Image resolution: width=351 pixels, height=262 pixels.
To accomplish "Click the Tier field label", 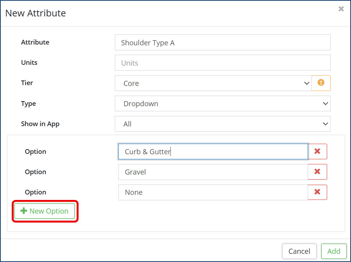I will tap(27, 83).
